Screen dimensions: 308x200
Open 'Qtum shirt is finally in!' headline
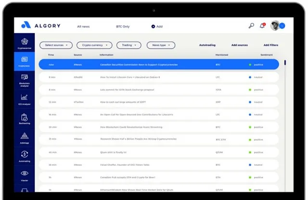(114, 152)
